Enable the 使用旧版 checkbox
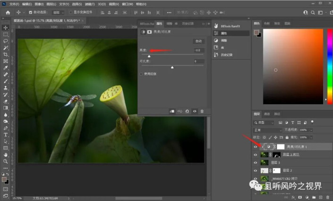This screenshot has height=201, width=333. [141, 74]
